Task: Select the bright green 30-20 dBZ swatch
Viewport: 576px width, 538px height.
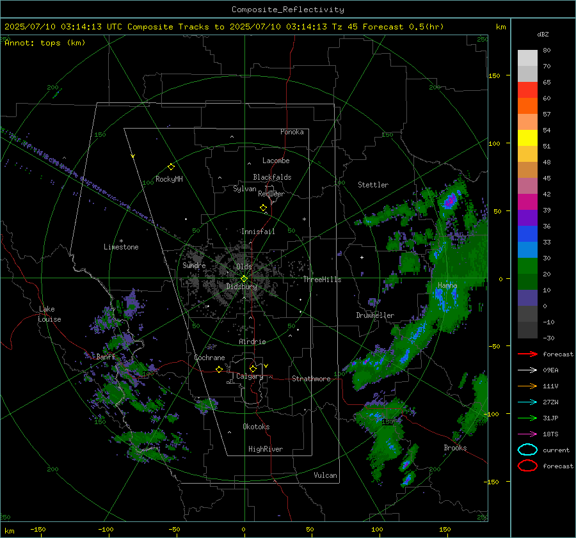Action: point(527,266)
